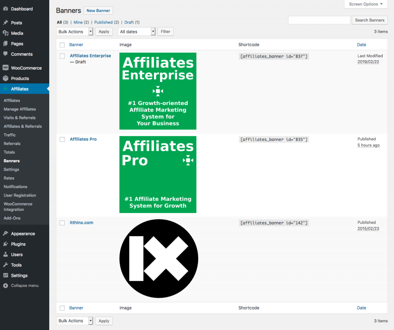Viewport: 394px width, 330px height.
Task: Toggle the select-all checkbox in table footer
Action: (x=62, y=308)
